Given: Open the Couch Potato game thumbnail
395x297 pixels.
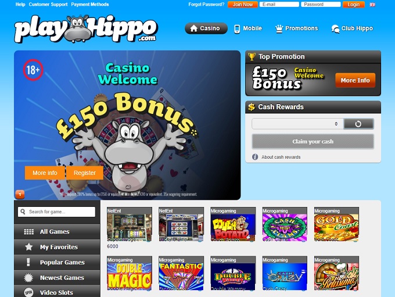Looking at the screenshot, I should [x=233, y=224].
